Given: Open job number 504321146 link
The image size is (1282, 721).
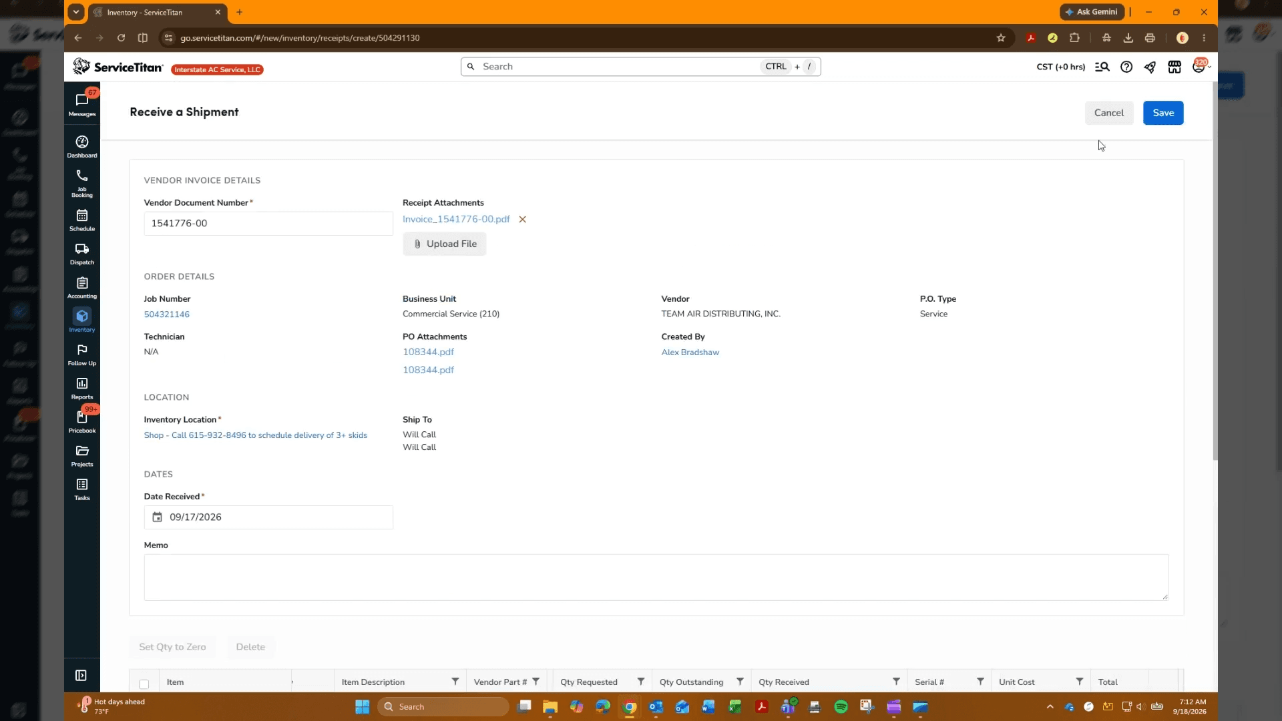Looking at the screenshot, I should pyautogui.click(x=167, y=314).
